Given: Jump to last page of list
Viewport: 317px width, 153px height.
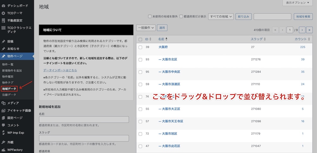Looking at the screenshot, I should click(x=309, y=30).
